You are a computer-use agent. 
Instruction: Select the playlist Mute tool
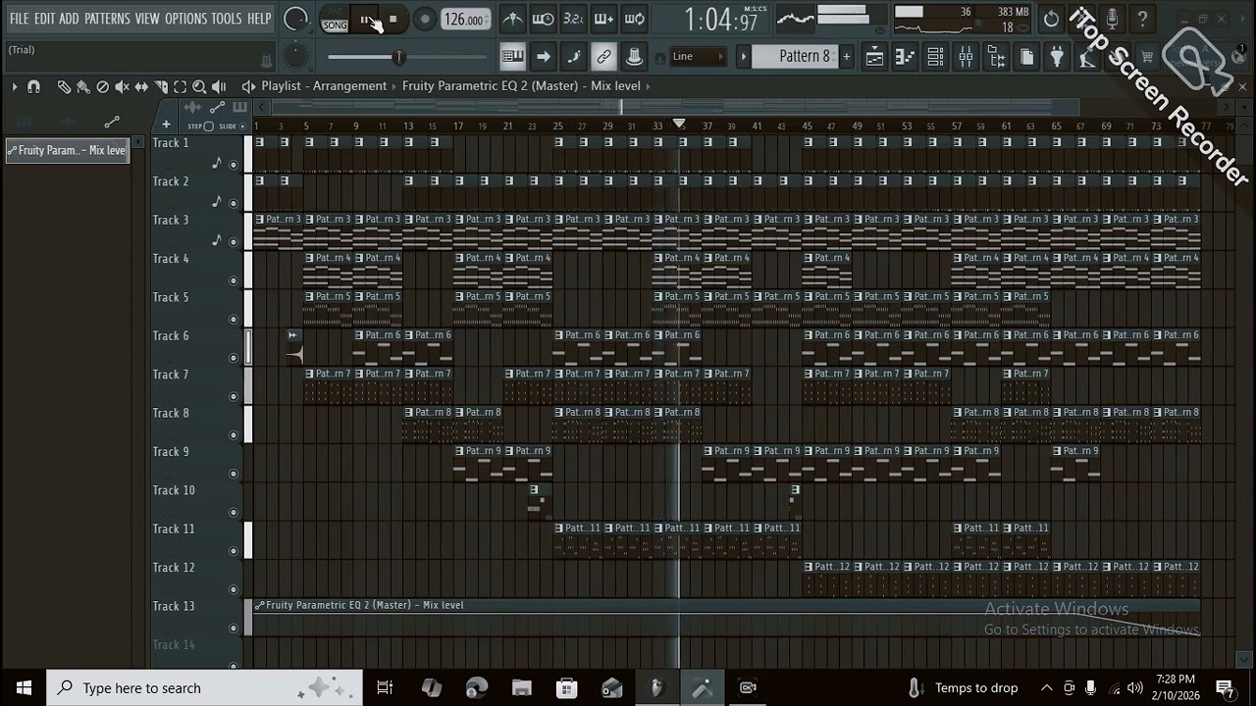(122, 86)
